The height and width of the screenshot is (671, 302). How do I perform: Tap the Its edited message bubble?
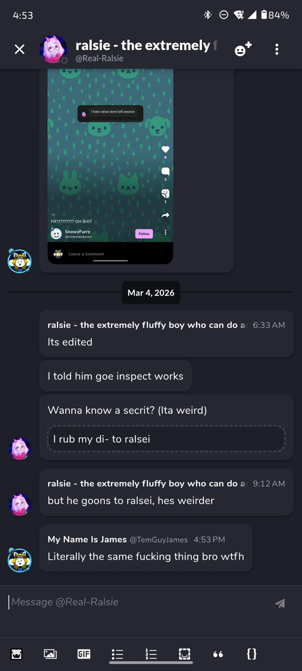coord(166,334)
